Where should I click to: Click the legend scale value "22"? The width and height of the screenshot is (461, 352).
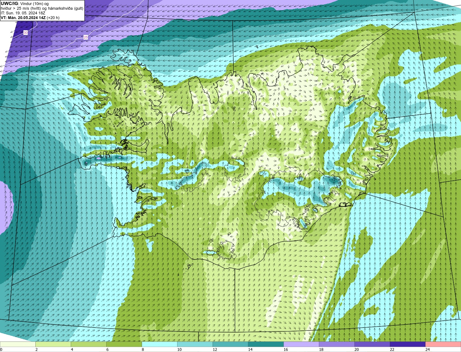[x=392, y=349]
